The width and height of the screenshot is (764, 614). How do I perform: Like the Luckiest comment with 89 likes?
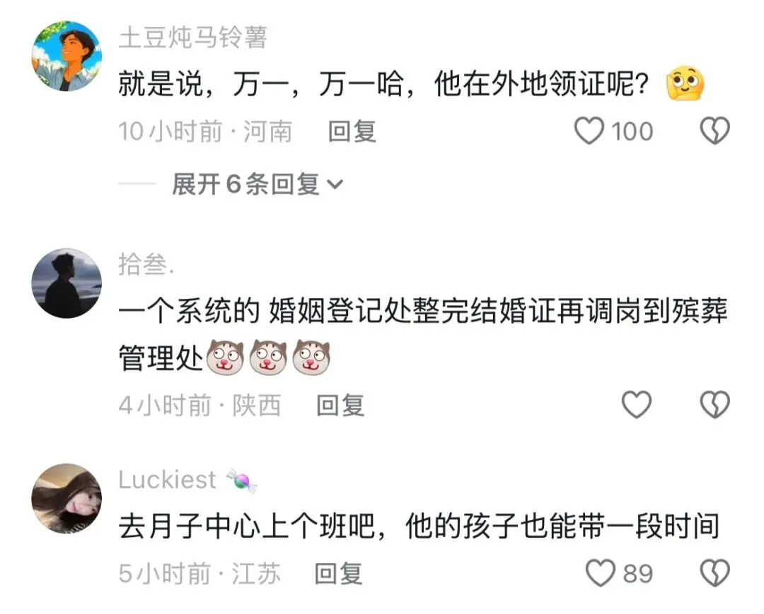(x=601, y=573)
